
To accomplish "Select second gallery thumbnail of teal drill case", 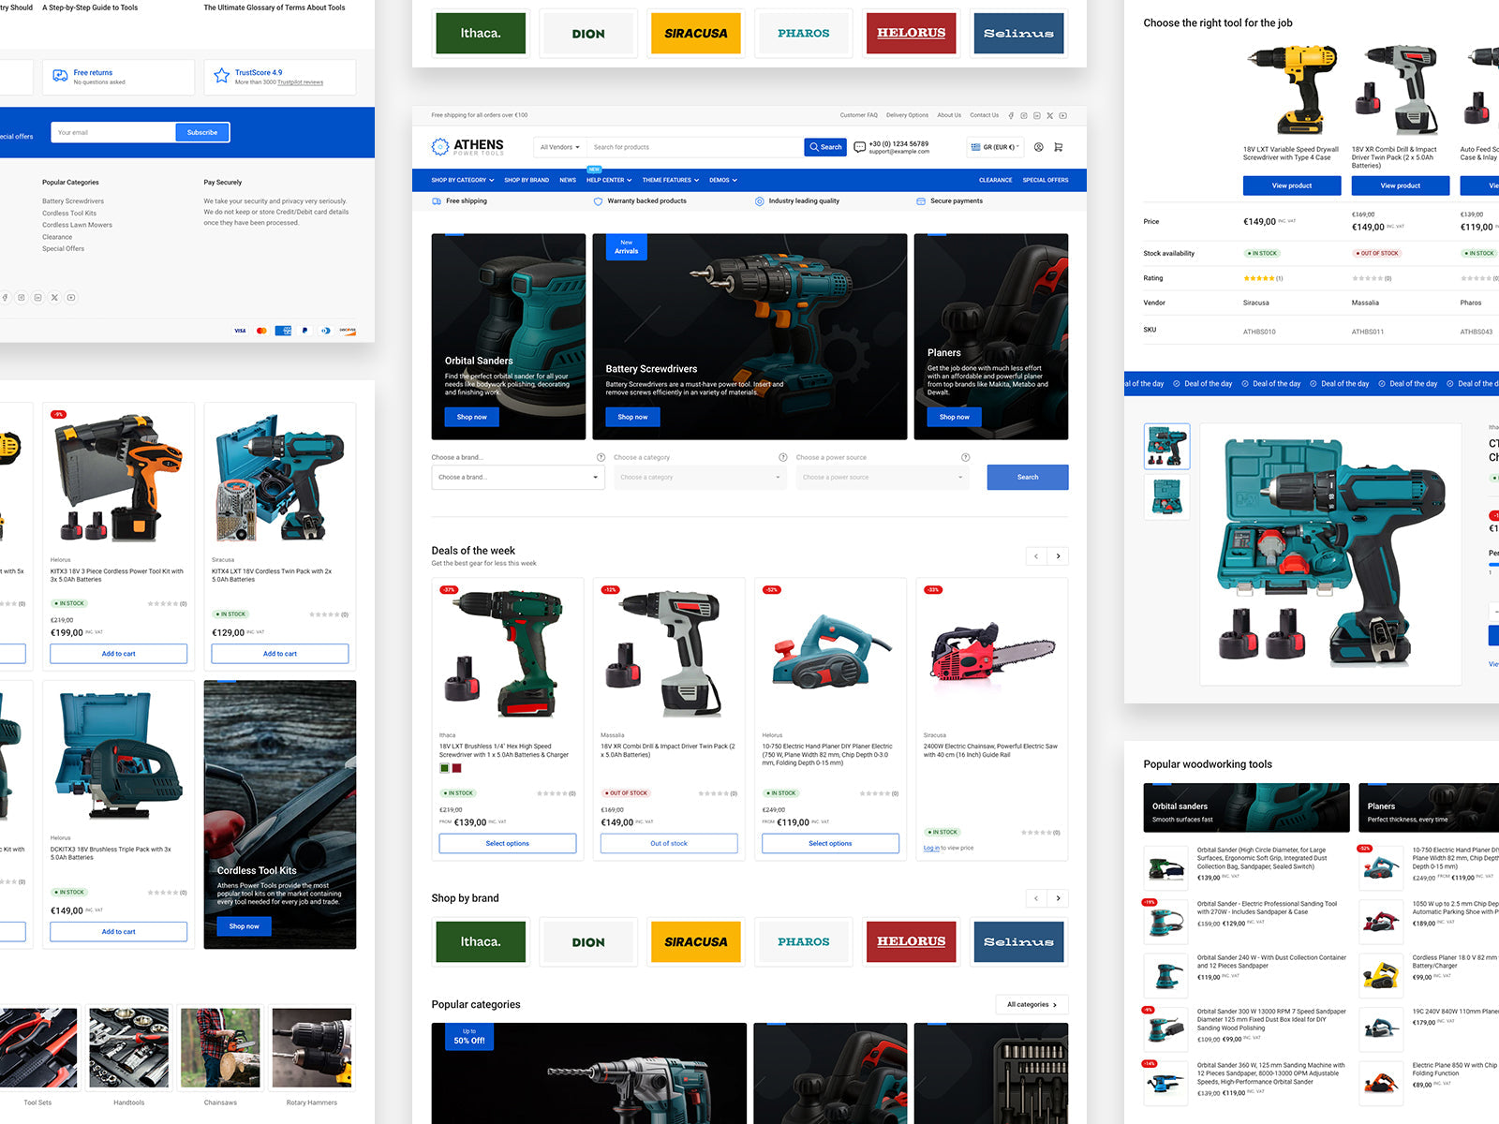I will tap(1167, 496).
